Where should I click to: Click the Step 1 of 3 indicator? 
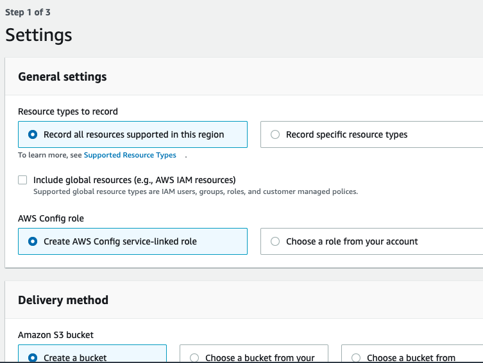[x=28, y=12]
